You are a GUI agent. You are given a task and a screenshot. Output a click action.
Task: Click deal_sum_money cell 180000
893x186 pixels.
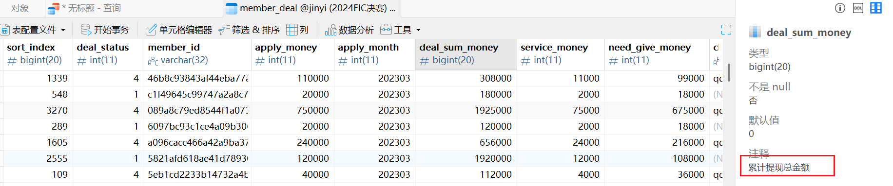466,94
